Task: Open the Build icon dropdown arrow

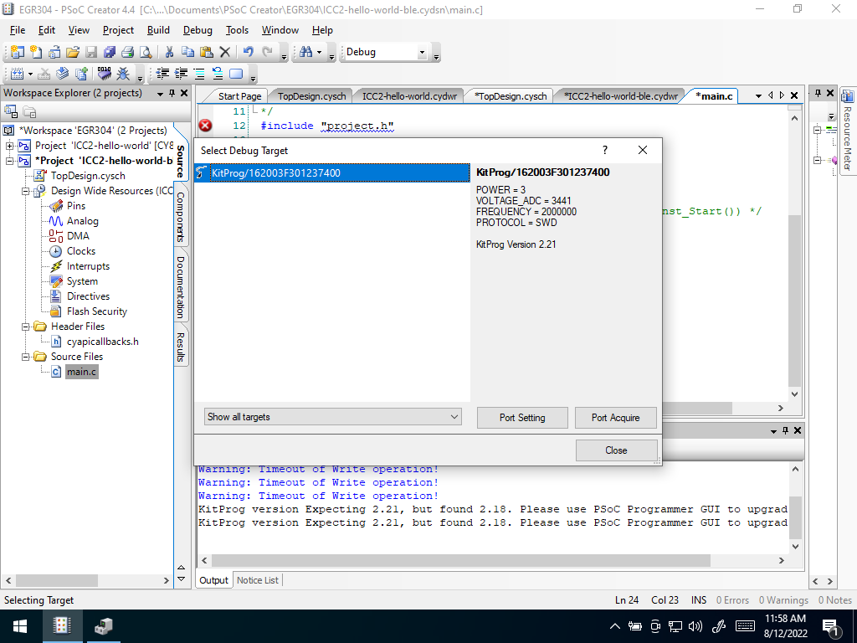Action: click(x=31, y=74)
